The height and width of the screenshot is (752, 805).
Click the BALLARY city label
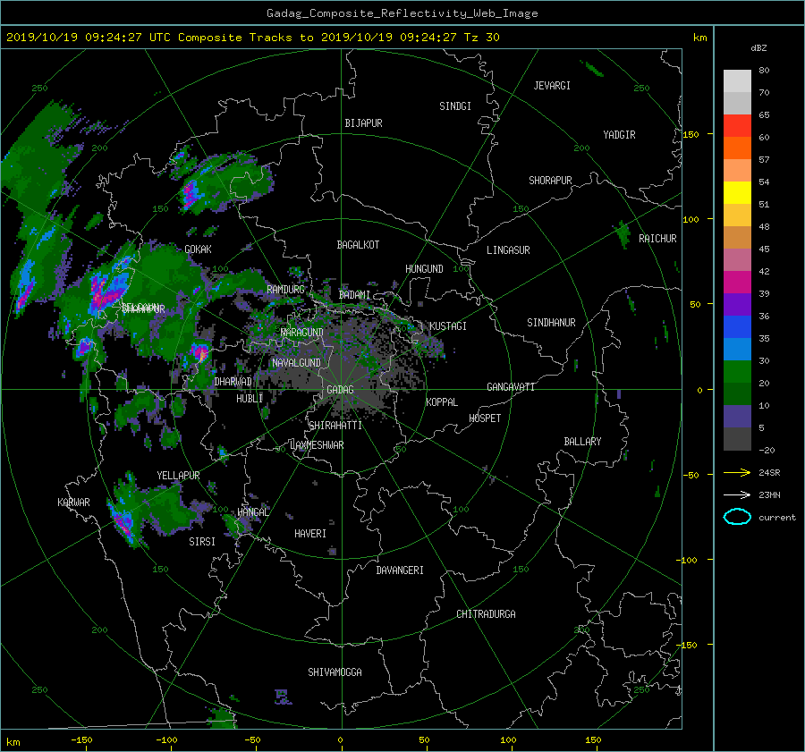[582, 442]
